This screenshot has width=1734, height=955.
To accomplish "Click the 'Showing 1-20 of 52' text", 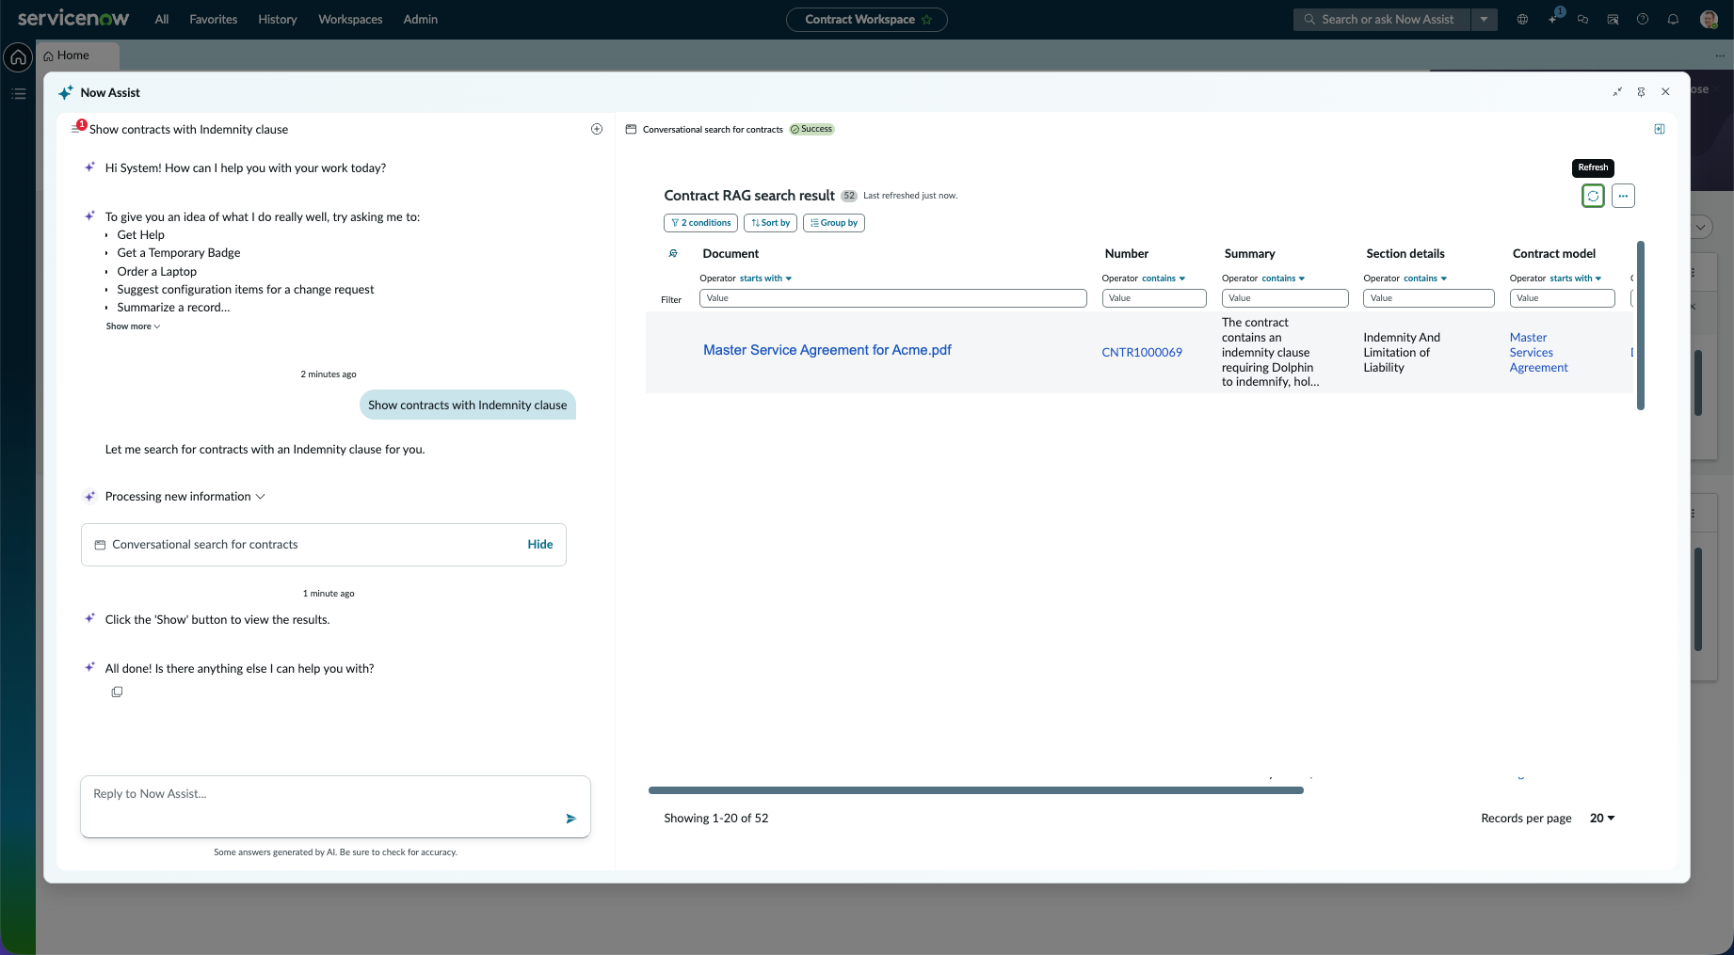I will 716,819.
